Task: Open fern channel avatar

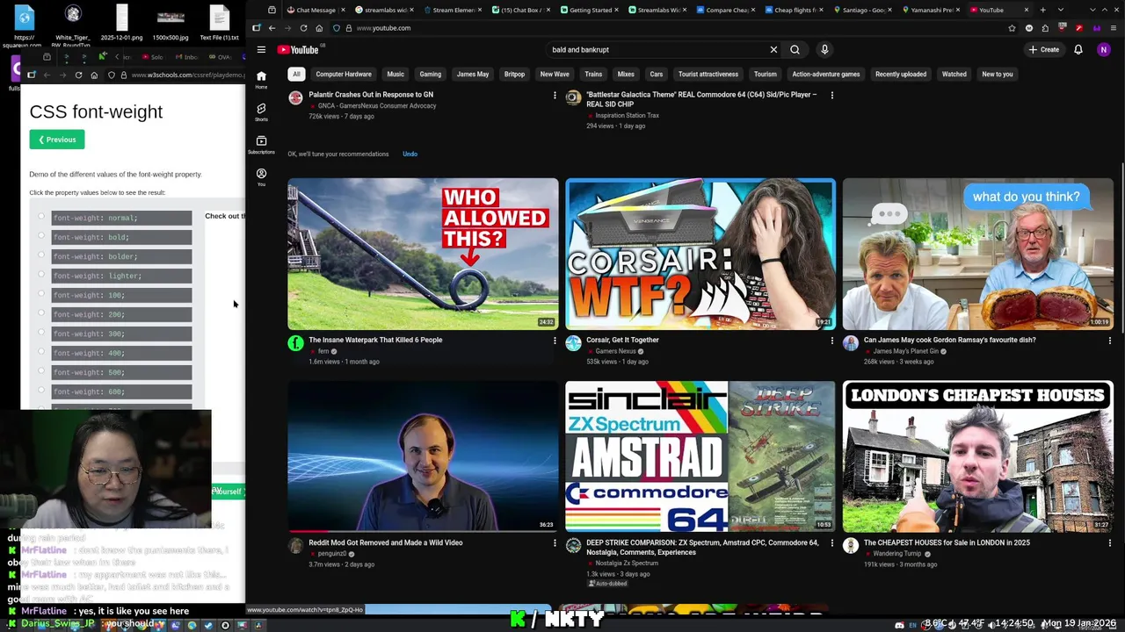Action: pyautogui.click(x=295, y=343)
